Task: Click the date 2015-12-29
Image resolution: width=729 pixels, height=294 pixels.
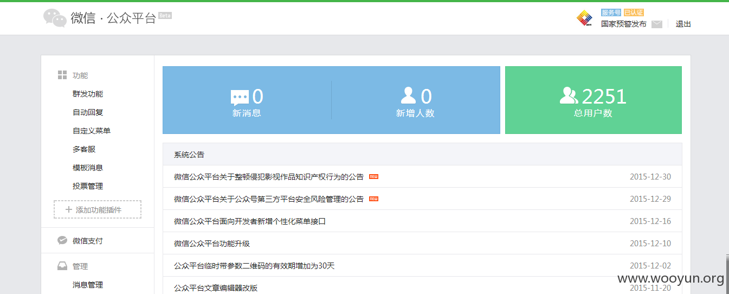Action: pyautogui.click(x=650, y=199)
